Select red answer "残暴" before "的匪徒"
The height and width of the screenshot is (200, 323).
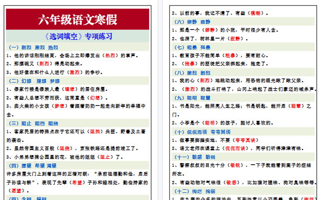[x=190, y=64]
